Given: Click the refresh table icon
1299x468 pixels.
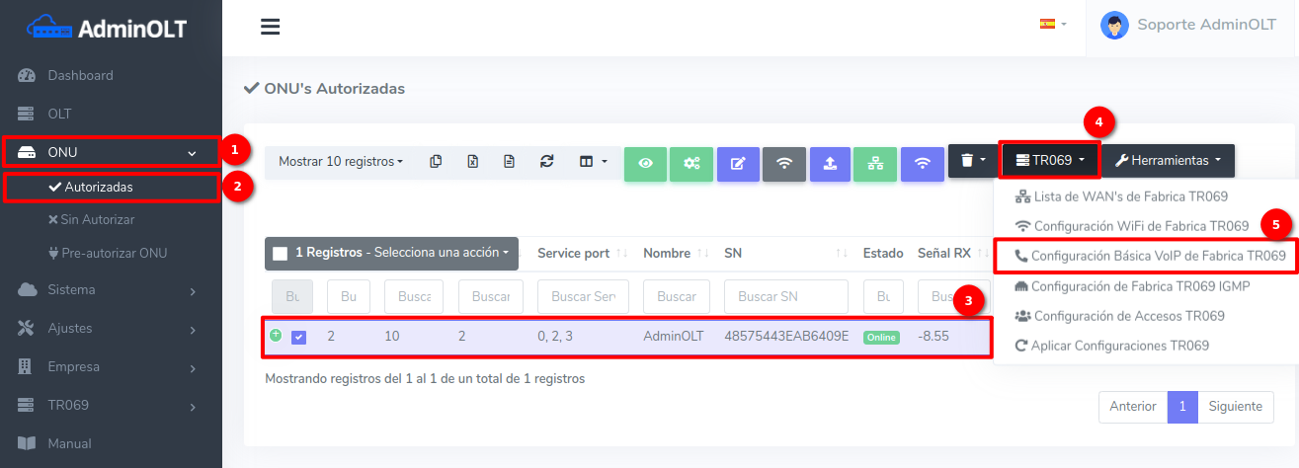Looking at the screenshot, I should pos(546,161).
